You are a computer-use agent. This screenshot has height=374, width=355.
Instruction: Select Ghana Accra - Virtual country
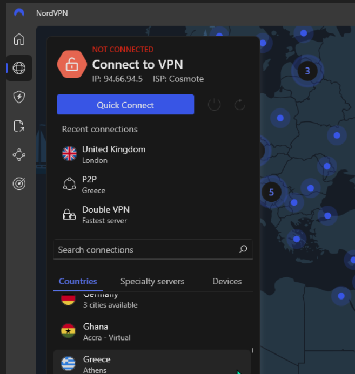click(152, 331)
